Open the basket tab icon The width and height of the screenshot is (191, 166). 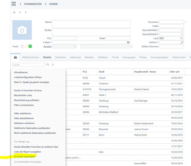coord(15,57)
